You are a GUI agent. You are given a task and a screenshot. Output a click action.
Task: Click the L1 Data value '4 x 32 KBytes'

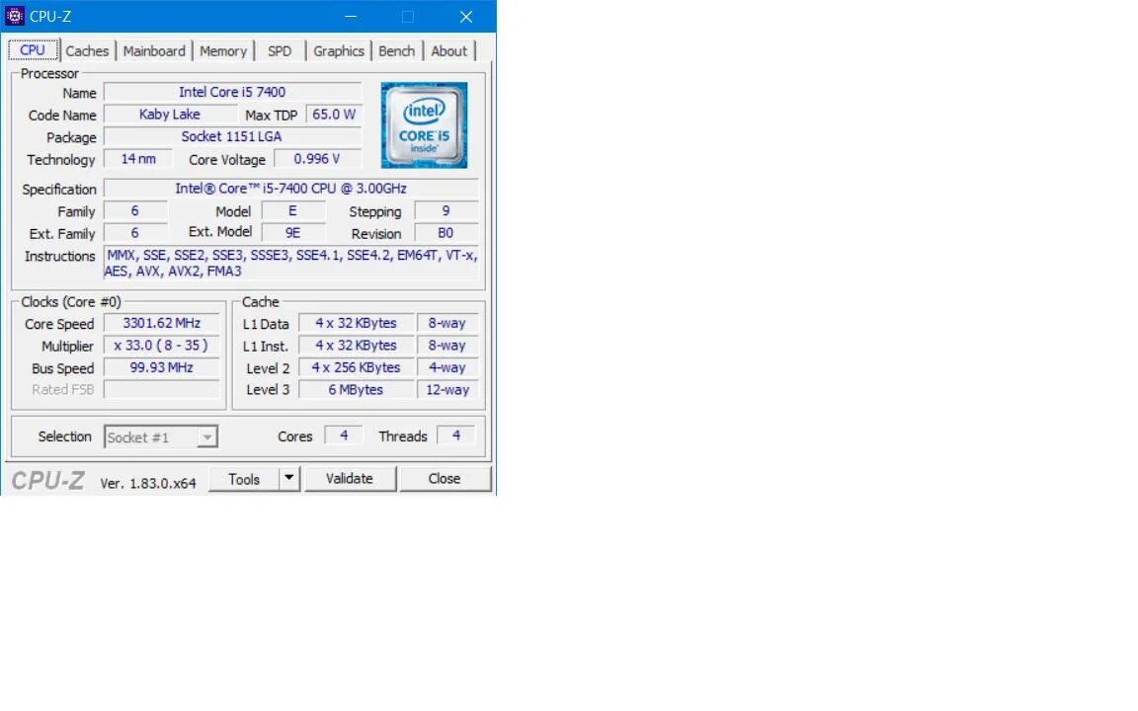(357, 324)
